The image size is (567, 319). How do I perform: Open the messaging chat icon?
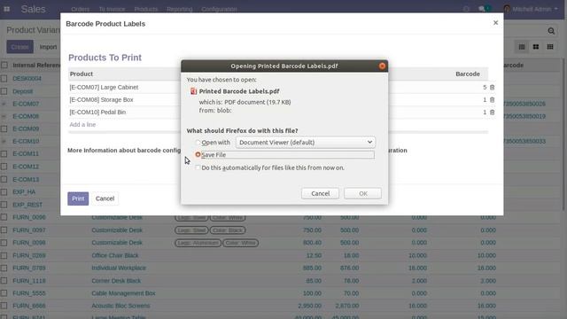481,9
